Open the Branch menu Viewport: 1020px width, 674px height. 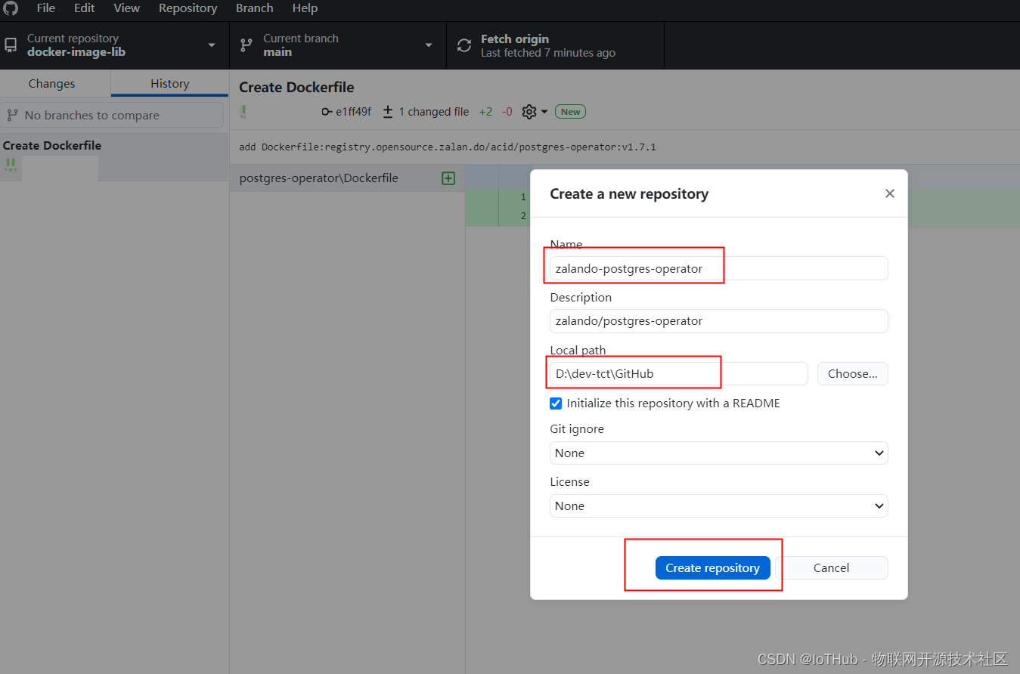[x=255, y=8]
